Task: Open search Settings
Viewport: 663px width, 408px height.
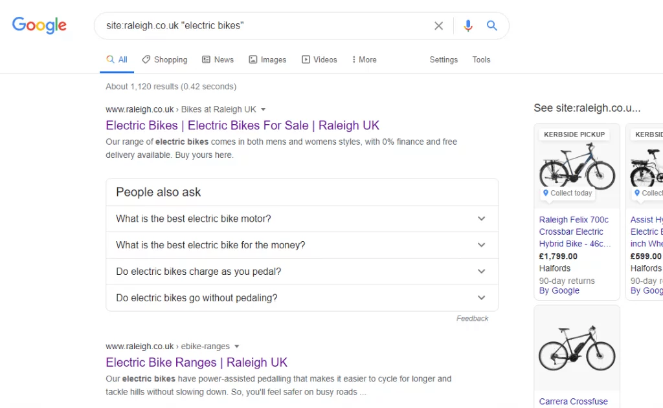Action: click(x=444, y=59)
